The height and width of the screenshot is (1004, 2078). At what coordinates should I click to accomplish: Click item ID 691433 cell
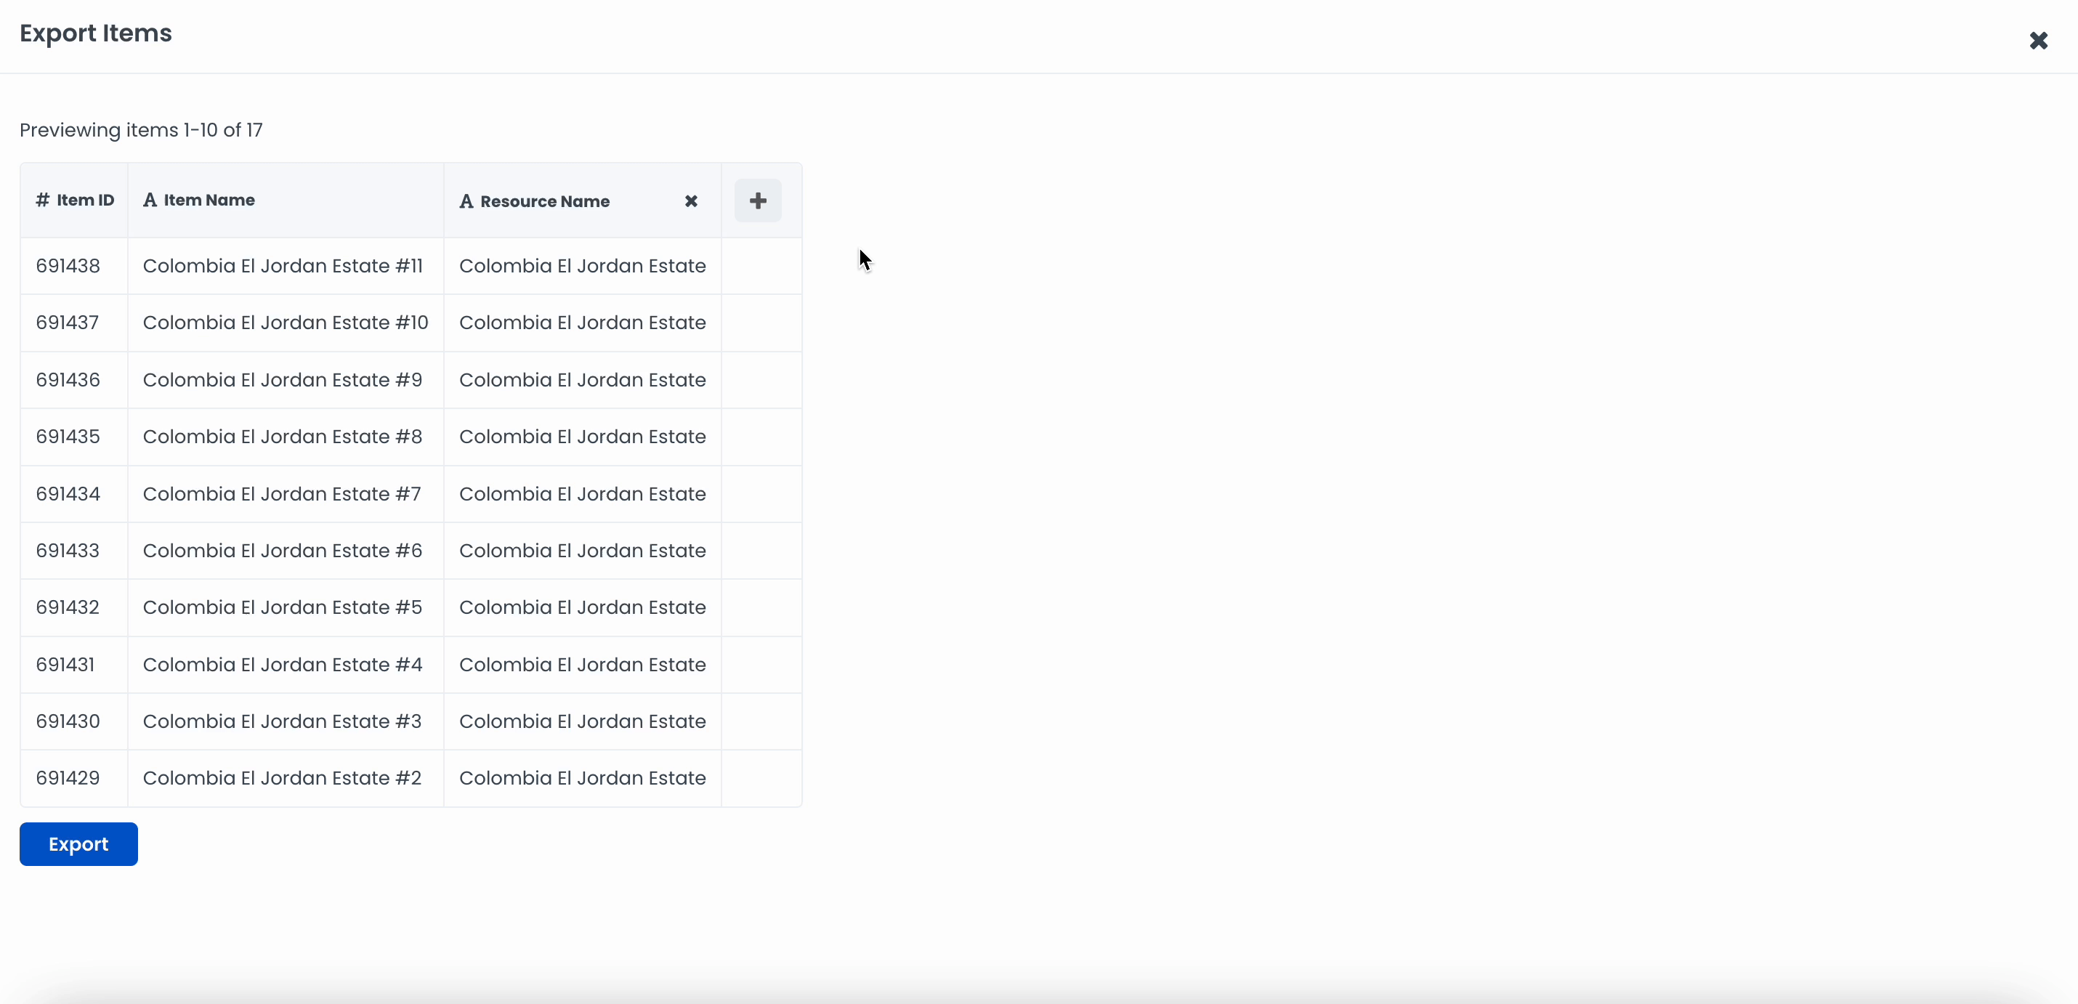(x=68, y=551)
